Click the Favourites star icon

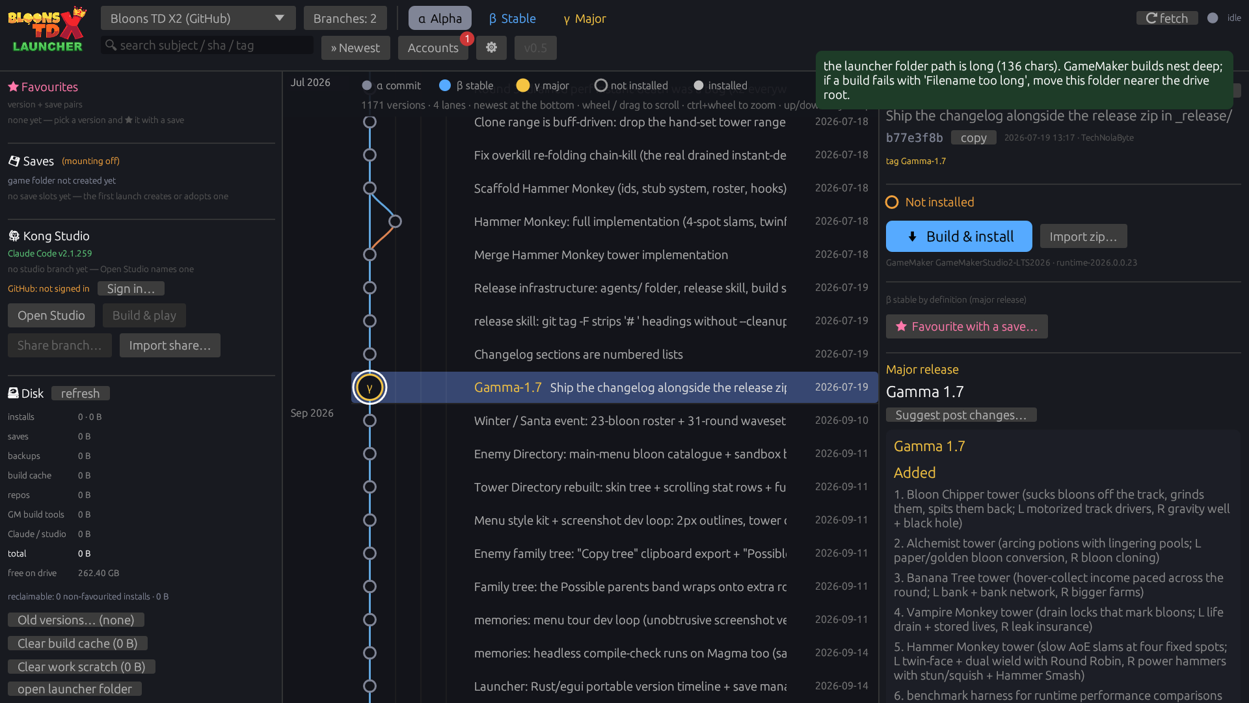13,87
